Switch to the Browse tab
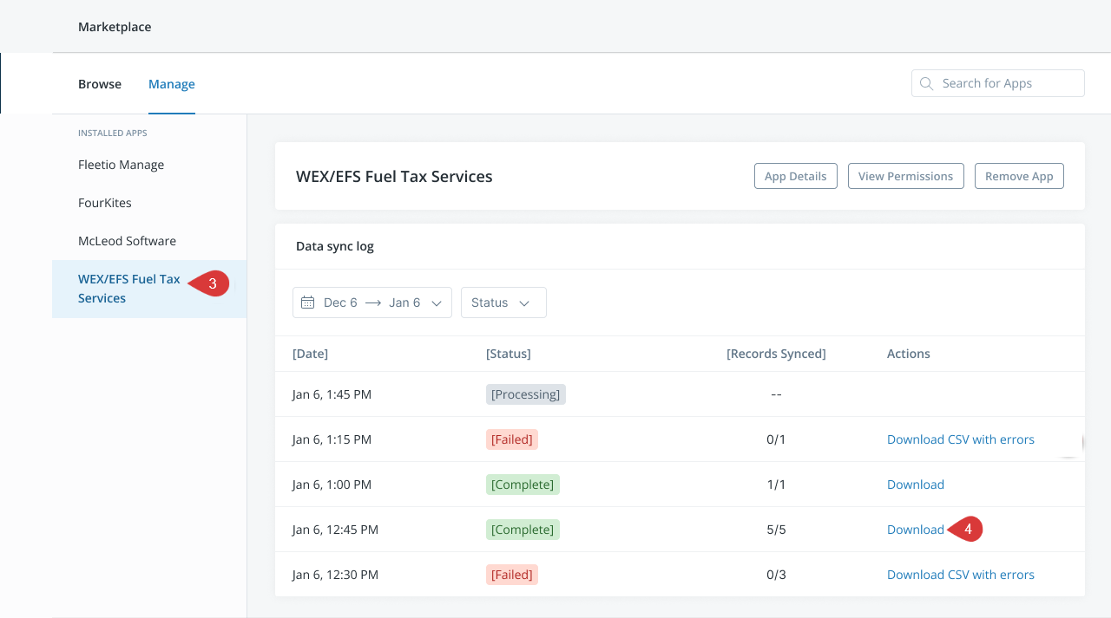Screen dimensions: 1111x618 [100, 84]
